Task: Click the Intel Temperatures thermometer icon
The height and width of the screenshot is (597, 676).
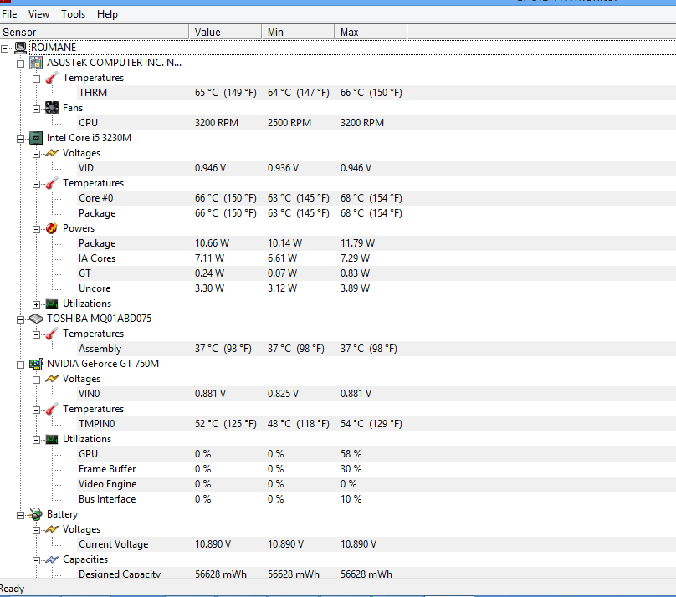Action: click(52, 183)
